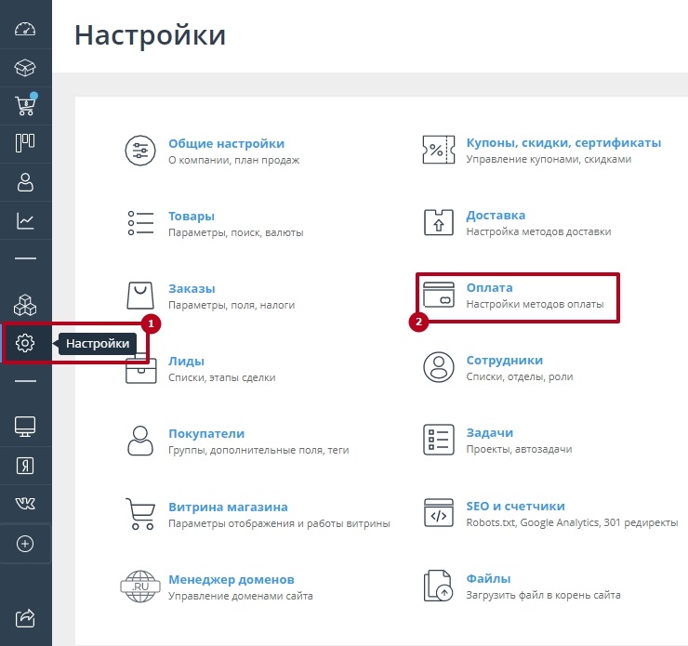The height and width of the screenshot is (646, 688).
Task: Click the share arrow icon at sidebar bottom
Action: coord(25,616)
